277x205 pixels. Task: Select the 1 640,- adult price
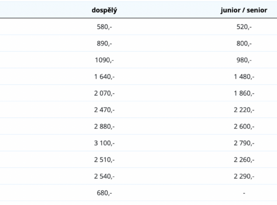[x=105, y=77]
